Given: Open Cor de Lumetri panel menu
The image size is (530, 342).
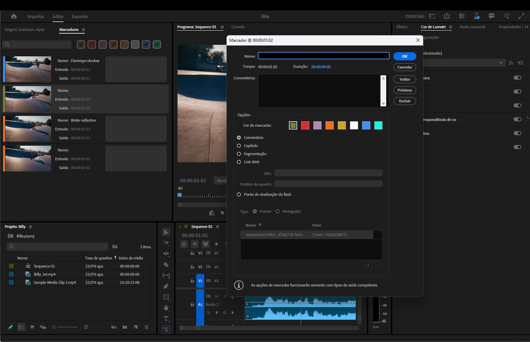Looking at the screenshot, I should point(451,27).
